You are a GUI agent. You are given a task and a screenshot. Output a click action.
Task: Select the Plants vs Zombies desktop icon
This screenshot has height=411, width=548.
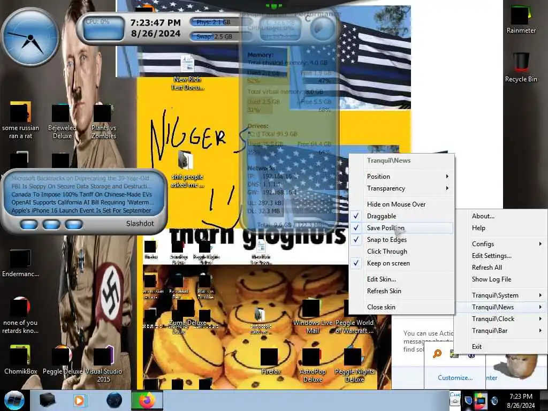coord(103,121)
